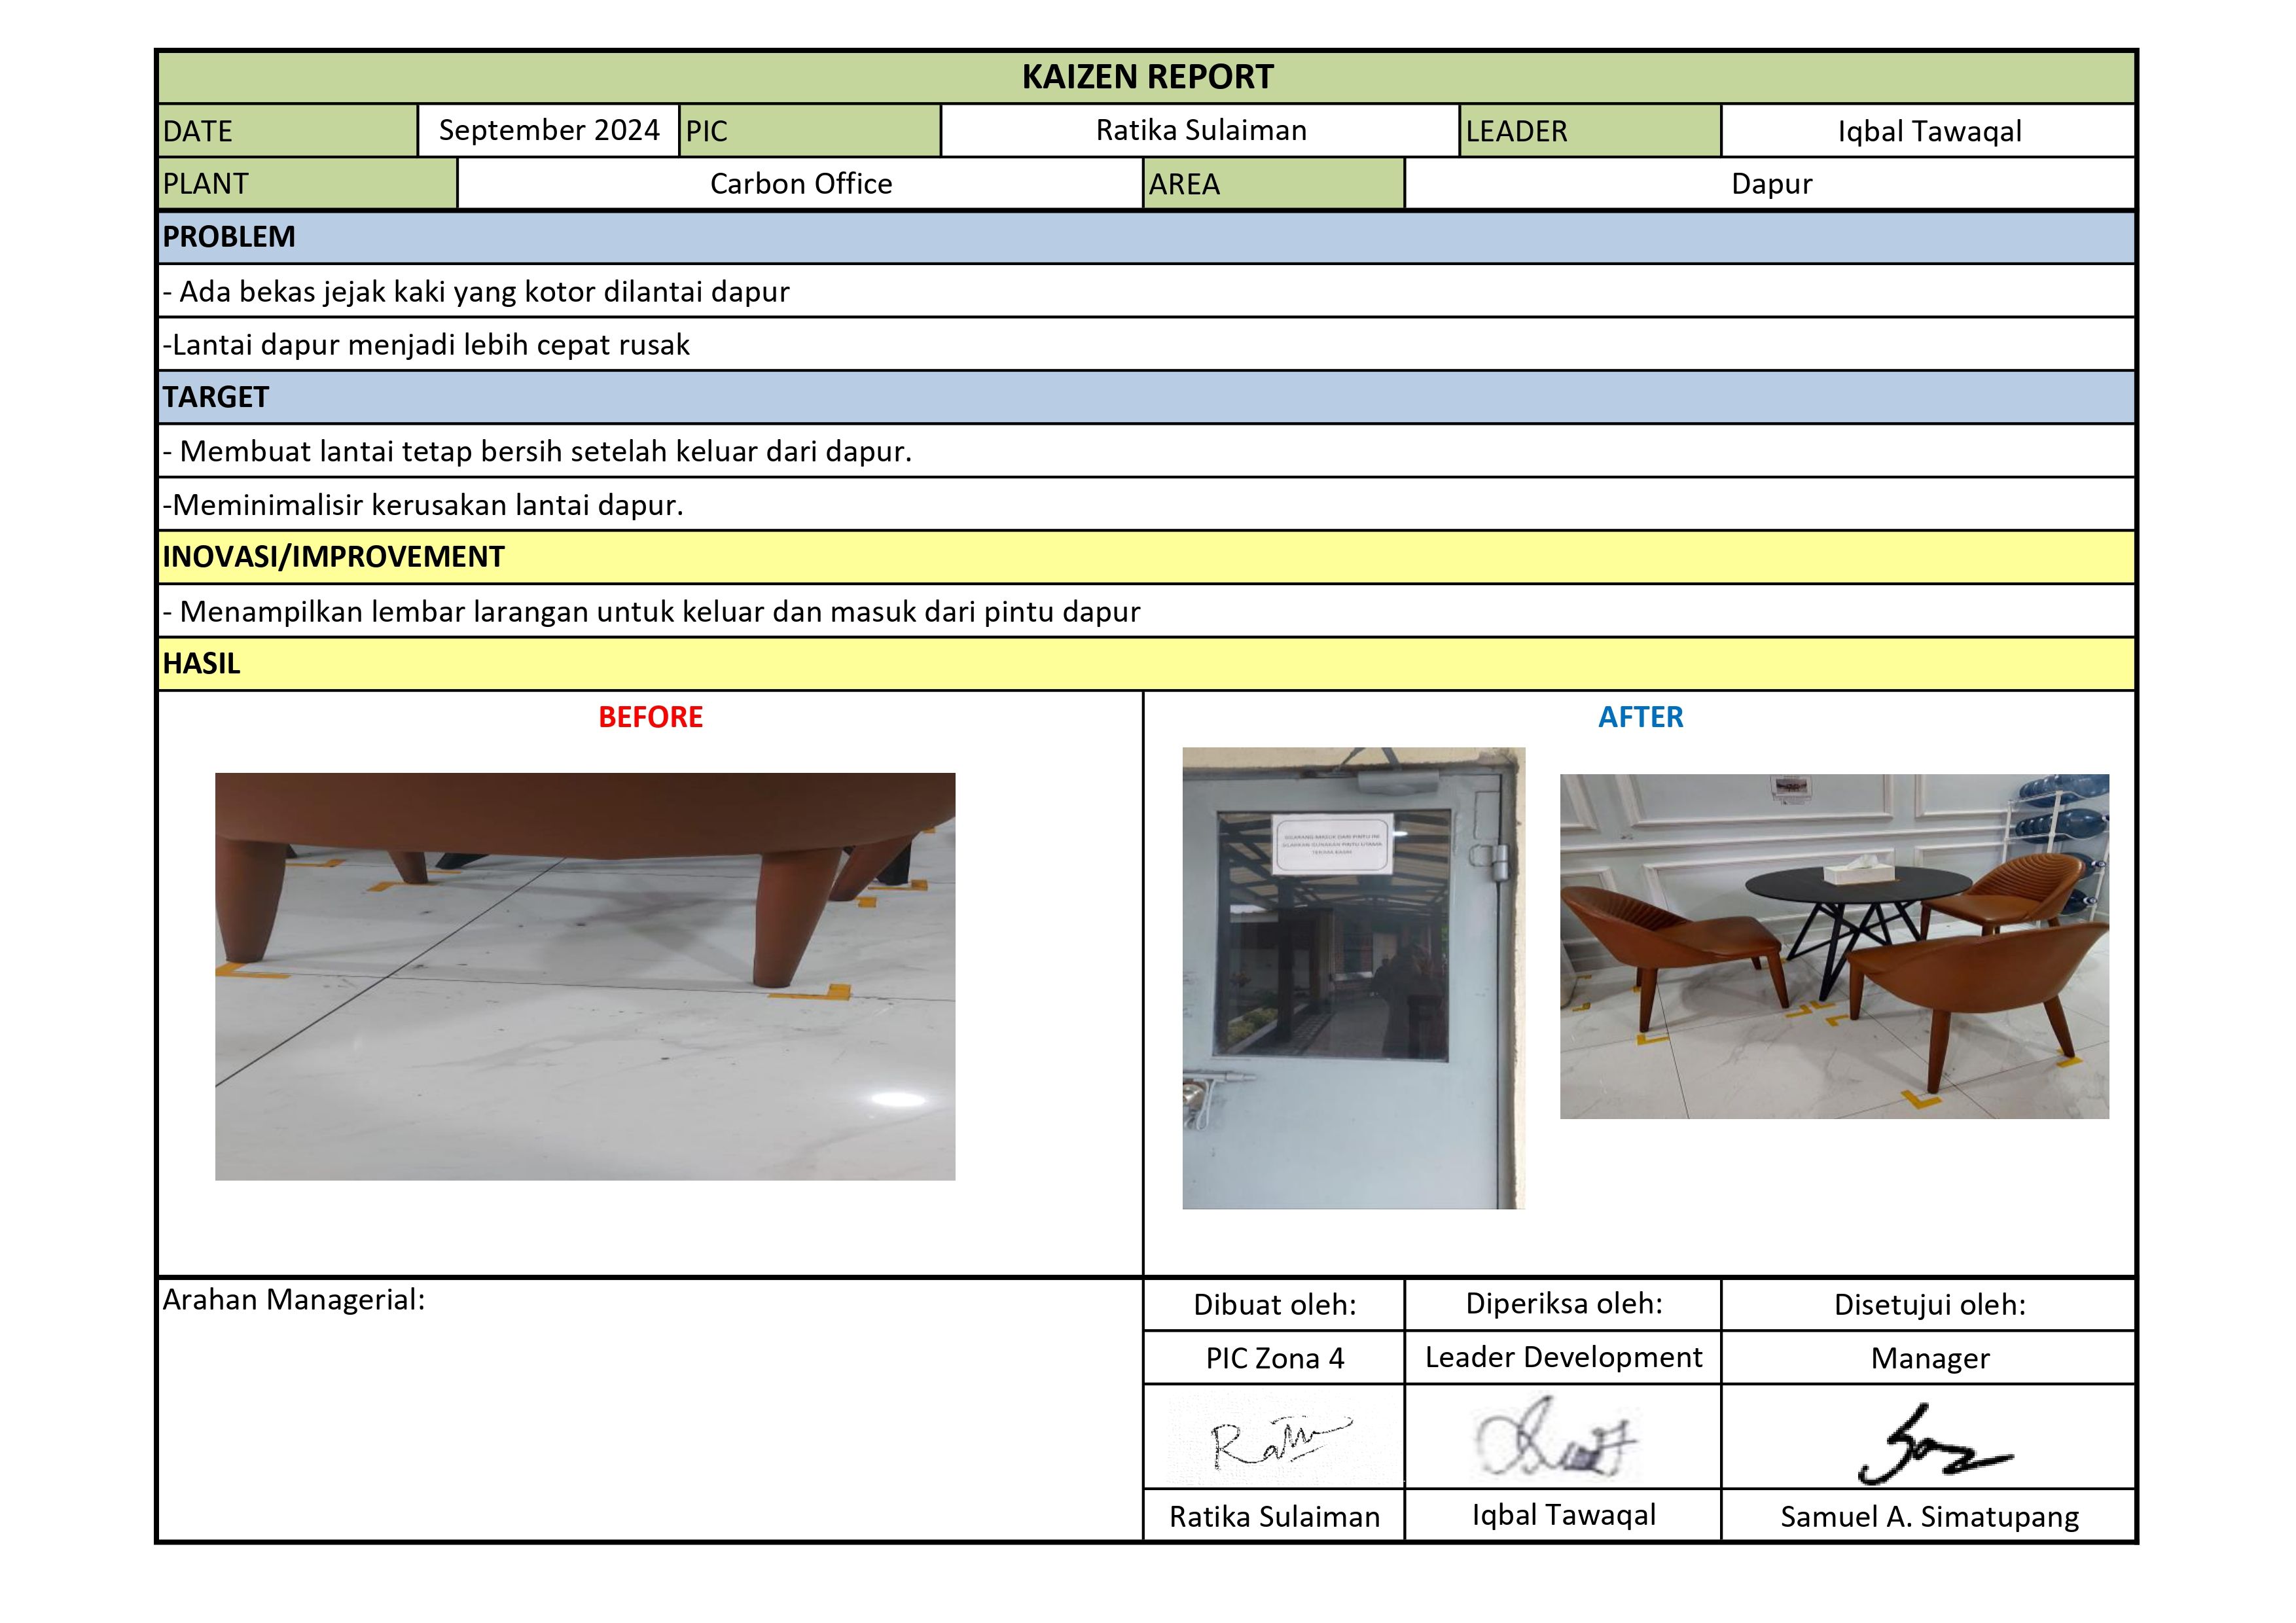
Task: Click the Ratika Sulaiman PIC field
Action: coord(1200,131)
